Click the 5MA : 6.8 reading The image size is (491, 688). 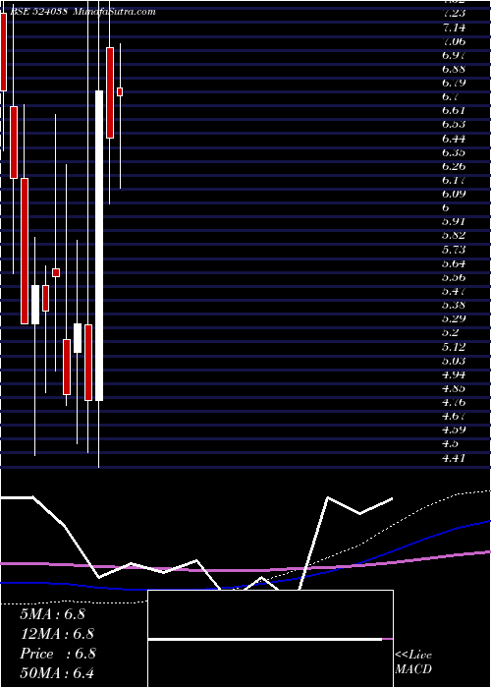53,614
